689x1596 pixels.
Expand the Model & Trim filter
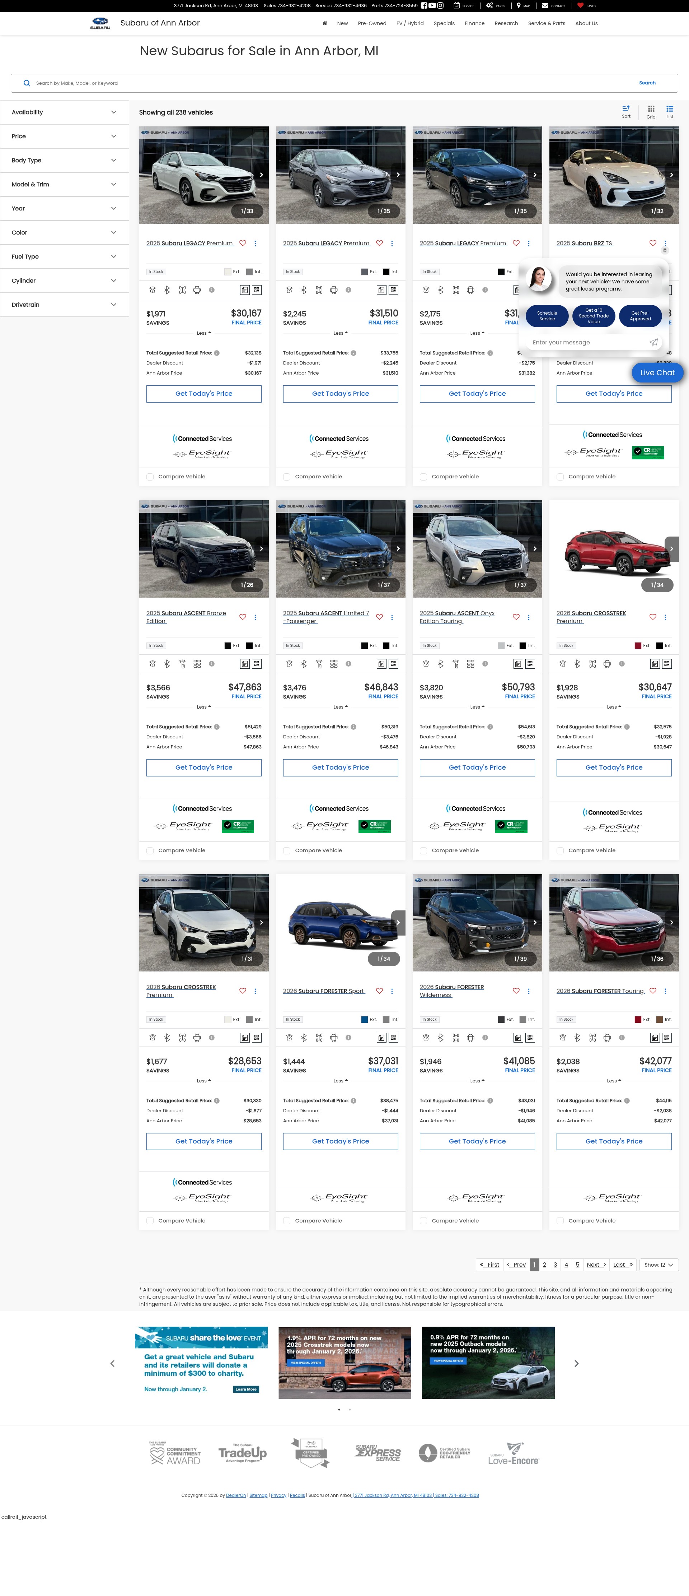tap(64, 185)
